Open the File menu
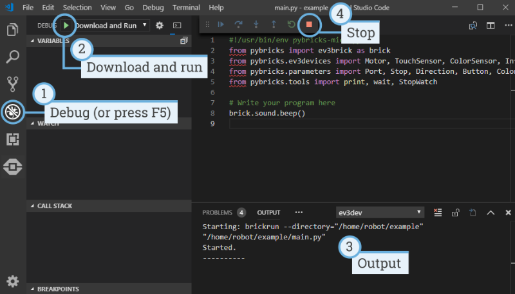The height and width of the screenshot is (294, 515). click(28, 8)
